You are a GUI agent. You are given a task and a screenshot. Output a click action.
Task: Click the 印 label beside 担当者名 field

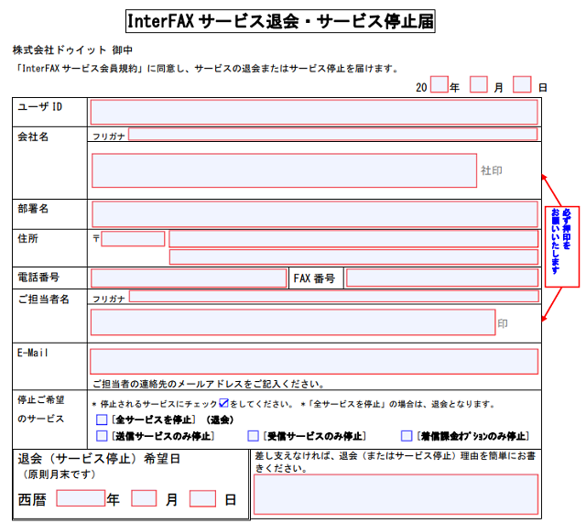(x=503, y=323)
